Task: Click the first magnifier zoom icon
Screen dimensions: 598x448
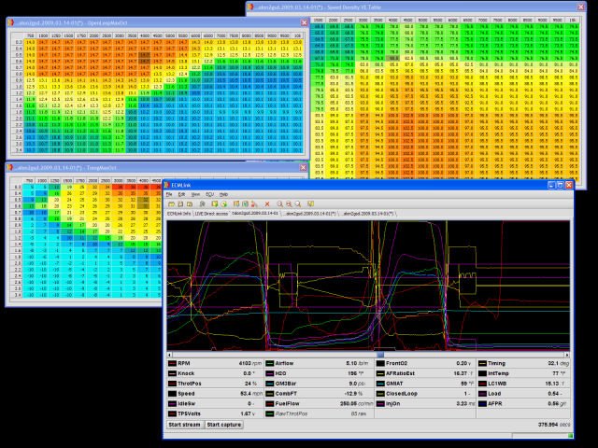Action: tap(279, 203)
